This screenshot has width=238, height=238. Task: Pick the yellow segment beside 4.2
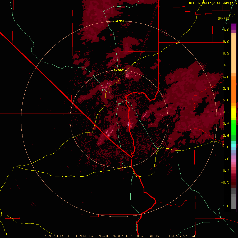[x=234, y=113]
